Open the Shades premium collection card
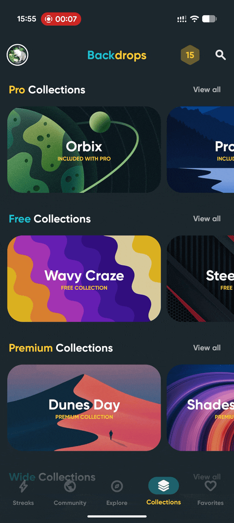Screen dimensions: 234x523 200,407
